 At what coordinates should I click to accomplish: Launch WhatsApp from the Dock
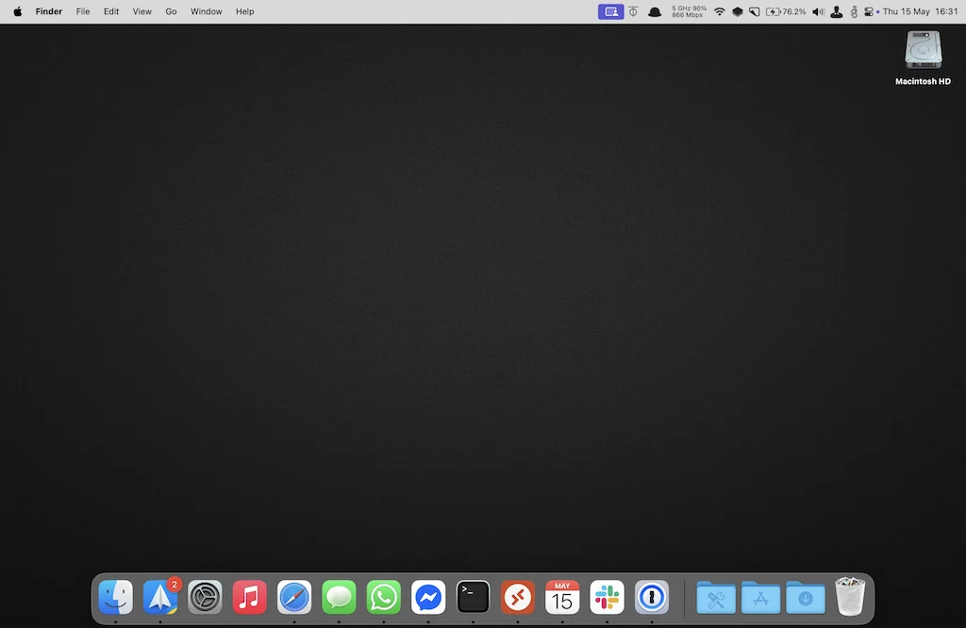(384, 597)
